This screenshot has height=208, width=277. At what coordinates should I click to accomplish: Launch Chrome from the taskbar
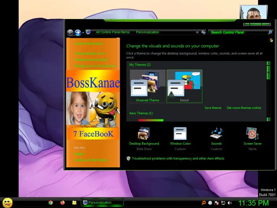click(51, 203)
